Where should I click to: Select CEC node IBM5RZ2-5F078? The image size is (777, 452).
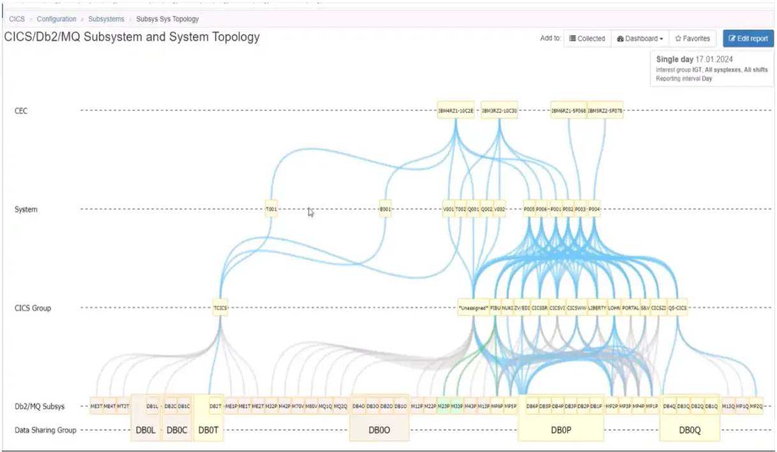605,110
